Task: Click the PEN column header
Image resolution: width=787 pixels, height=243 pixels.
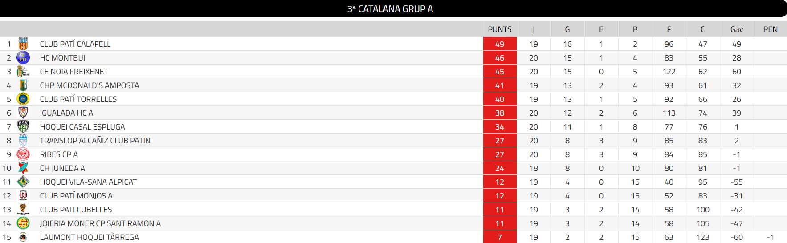Action: coord(771,29)
